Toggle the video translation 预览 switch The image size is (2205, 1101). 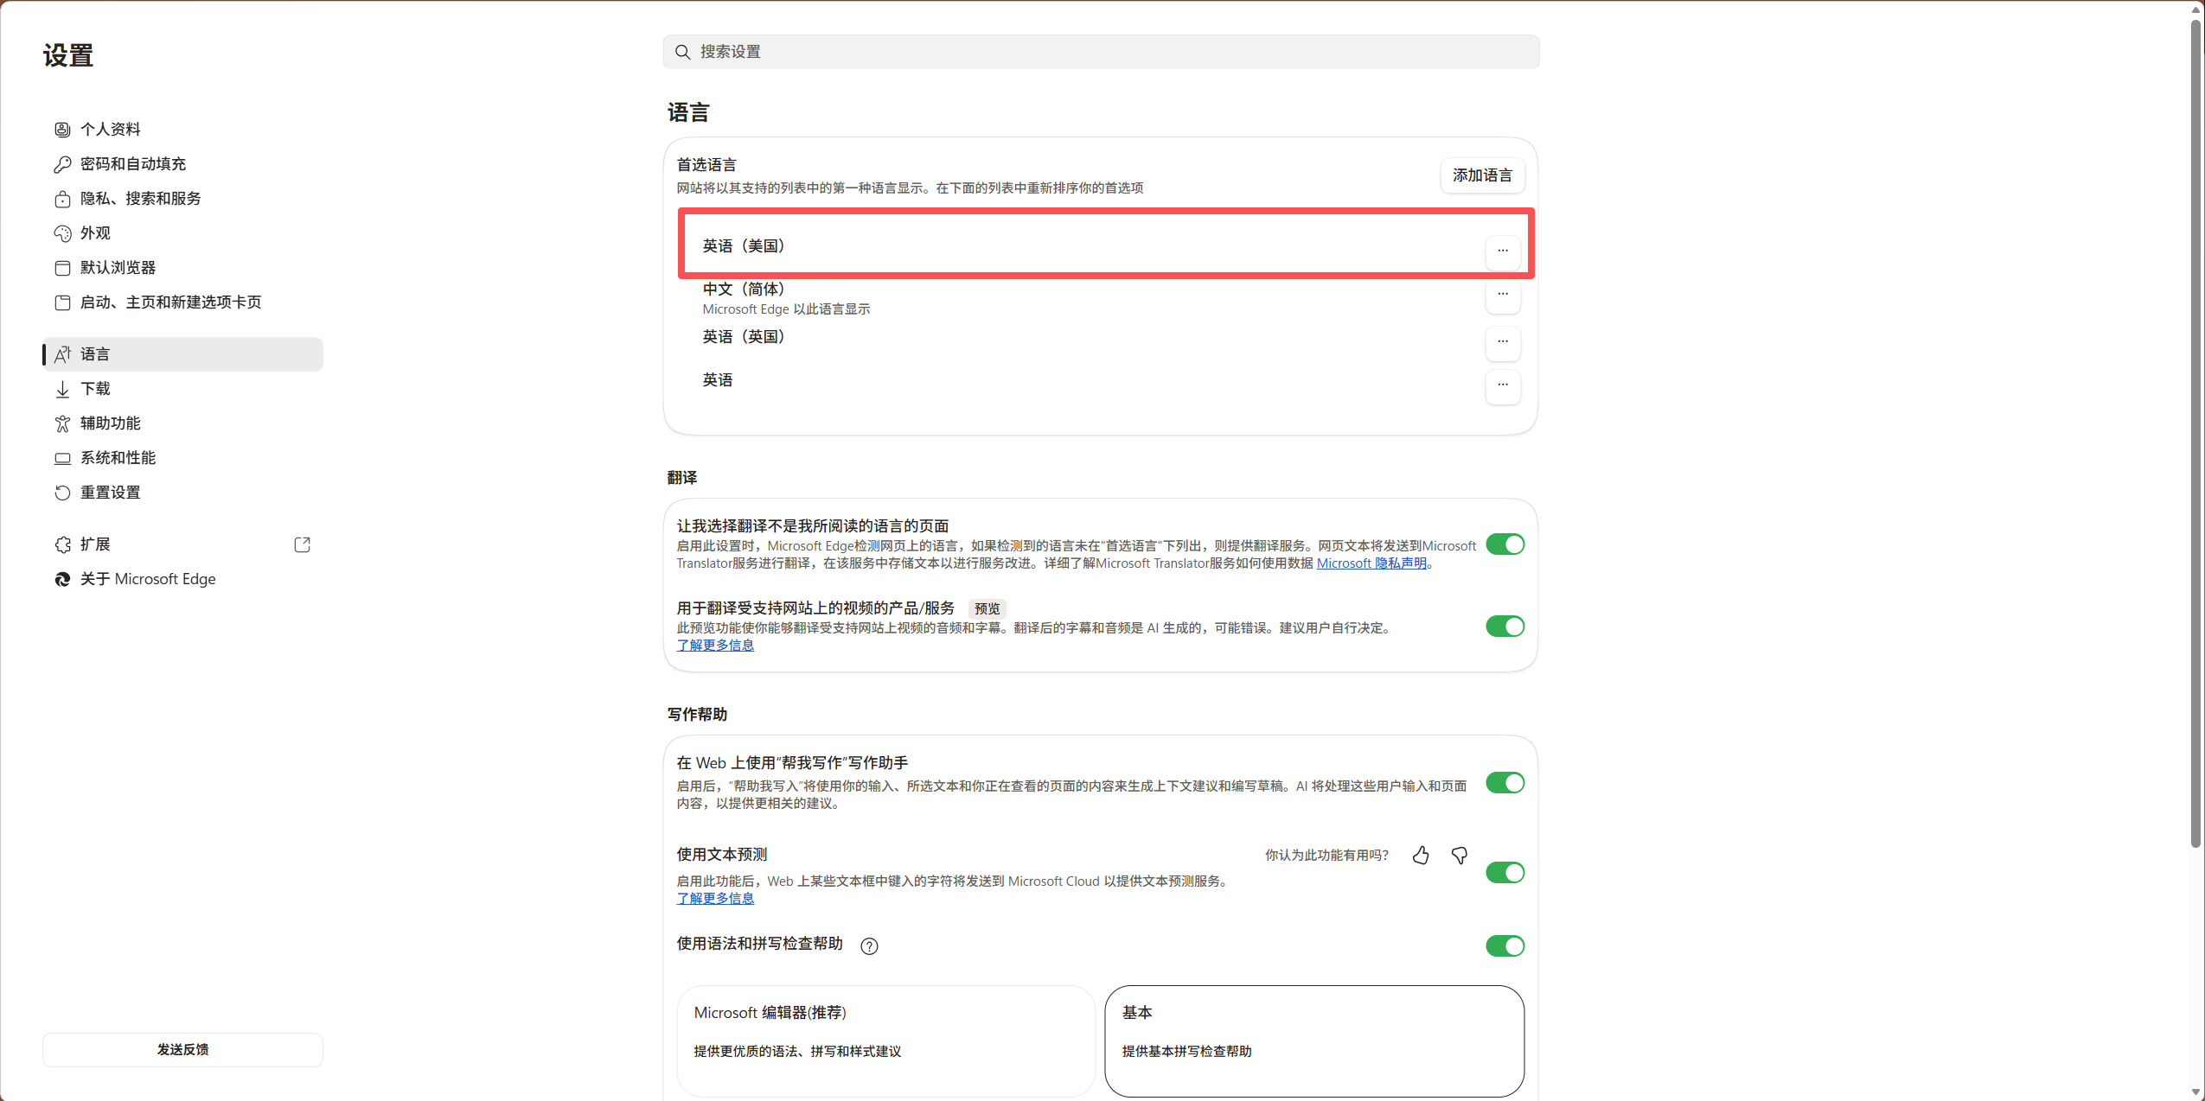click(1505, 627)
